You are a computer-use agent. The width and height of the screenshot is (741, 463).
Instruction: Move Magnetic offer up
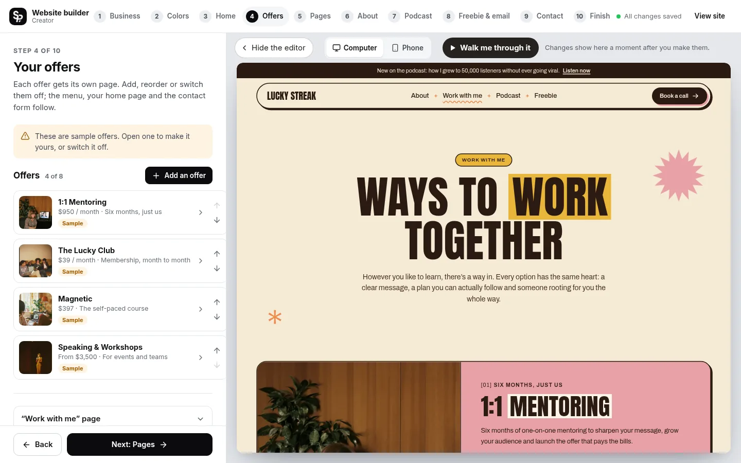pyautogui.click(x=217, y=302)
